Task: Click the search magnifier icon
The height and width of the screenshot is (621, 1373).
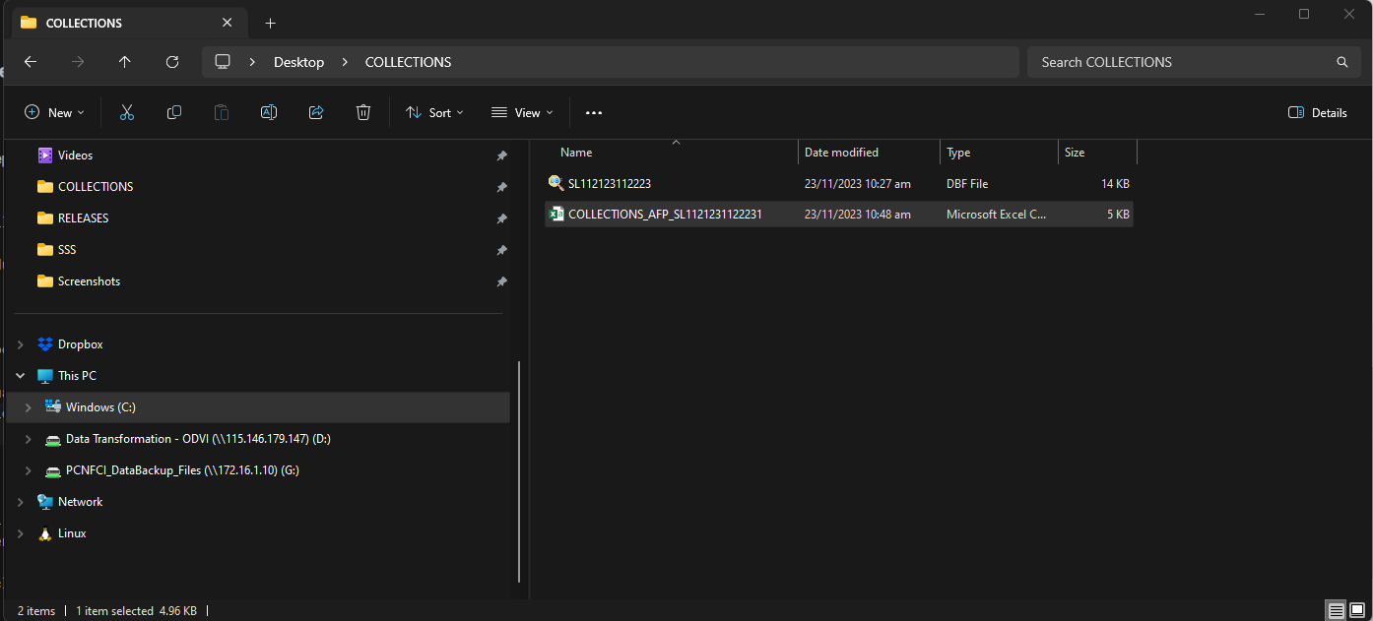Action: tap(1341, 62)
